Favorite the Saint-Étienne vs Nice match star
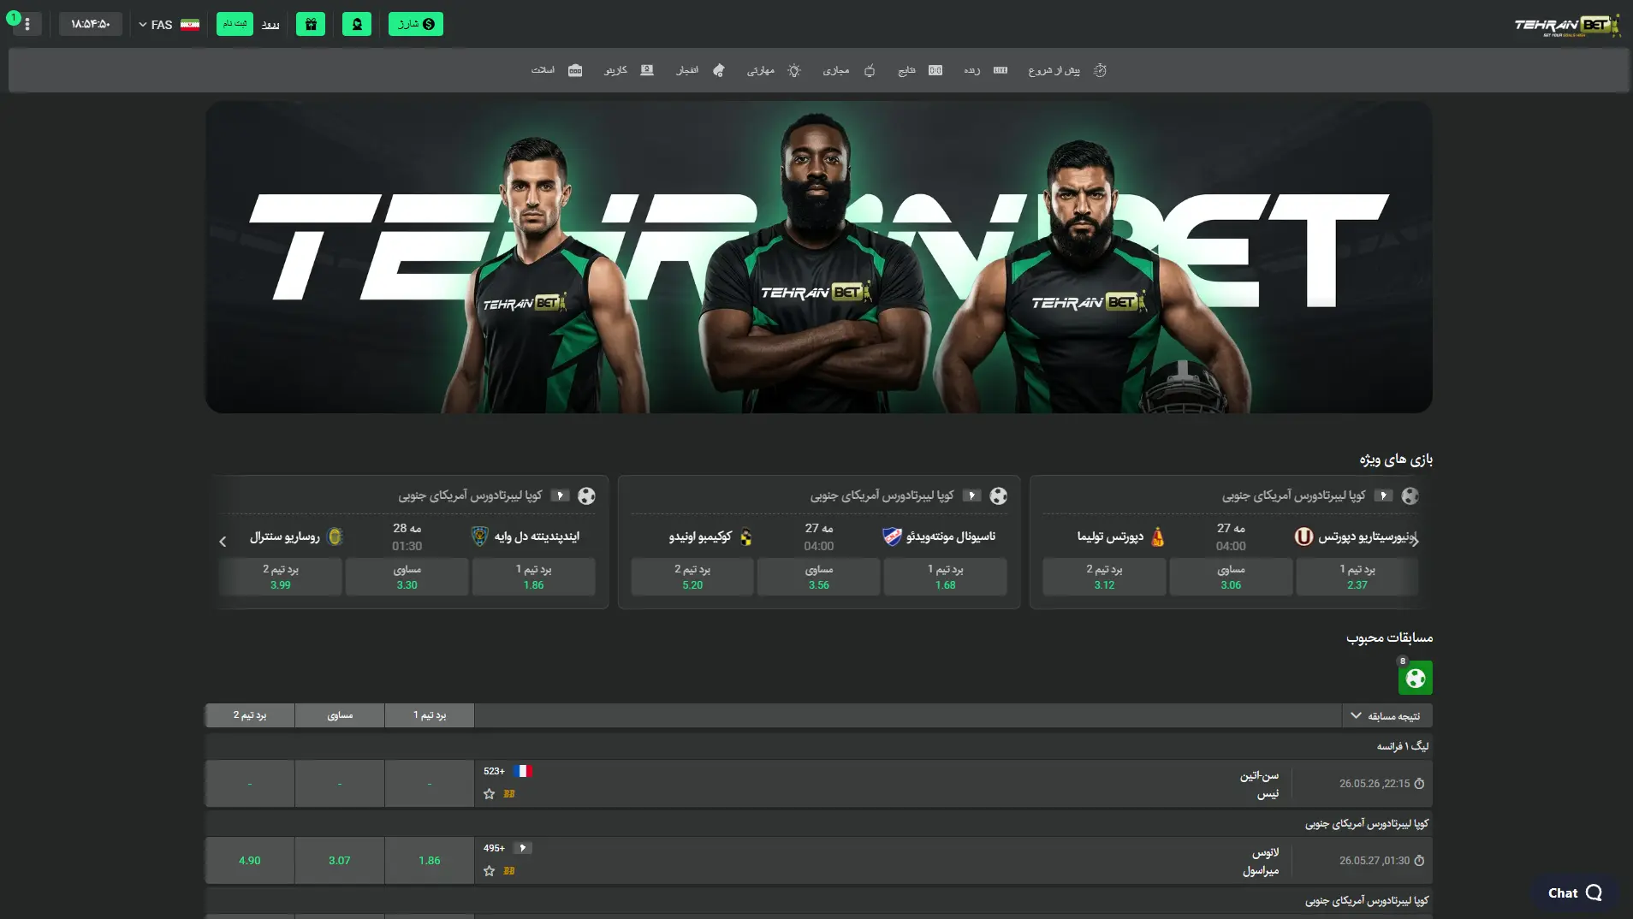1633x919 pixels. tap(489, 794)
